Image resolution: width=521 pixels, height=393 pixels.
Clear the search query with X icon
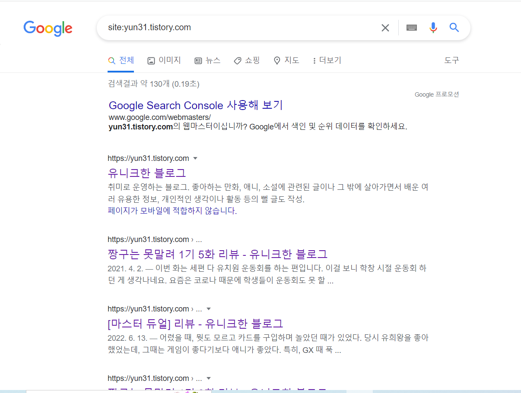385,28
